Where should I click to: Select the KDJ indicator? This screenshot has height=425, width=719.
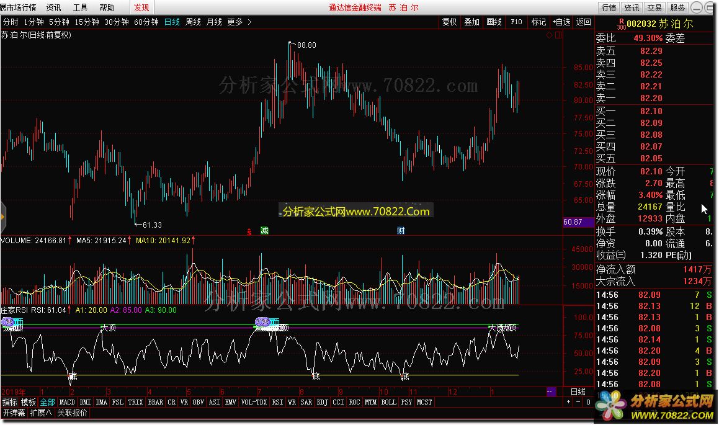pyautogui.click(x=323, y=402)
